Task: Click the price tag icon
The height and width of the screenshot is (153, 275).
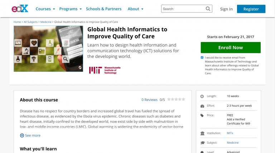Action: click(x=202, y=115)
